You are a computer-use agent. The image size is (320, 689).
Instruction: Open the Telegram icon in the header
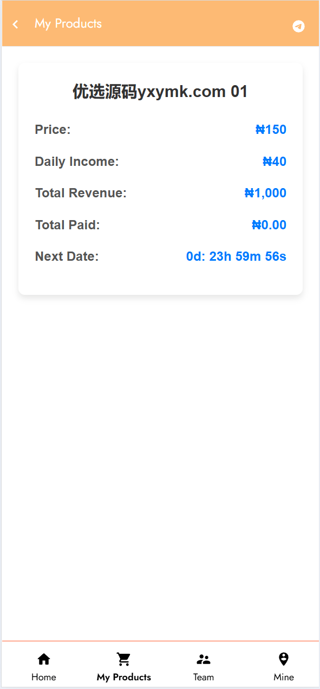(298, 26)
